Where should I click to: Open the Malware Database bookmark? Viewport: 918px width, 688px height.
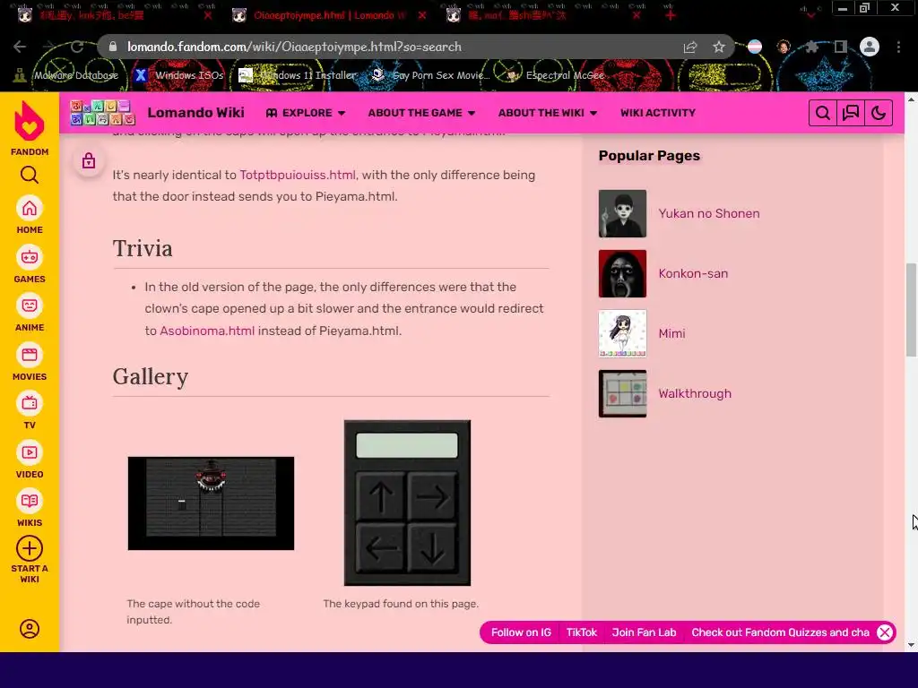click(x=66, y=75)
